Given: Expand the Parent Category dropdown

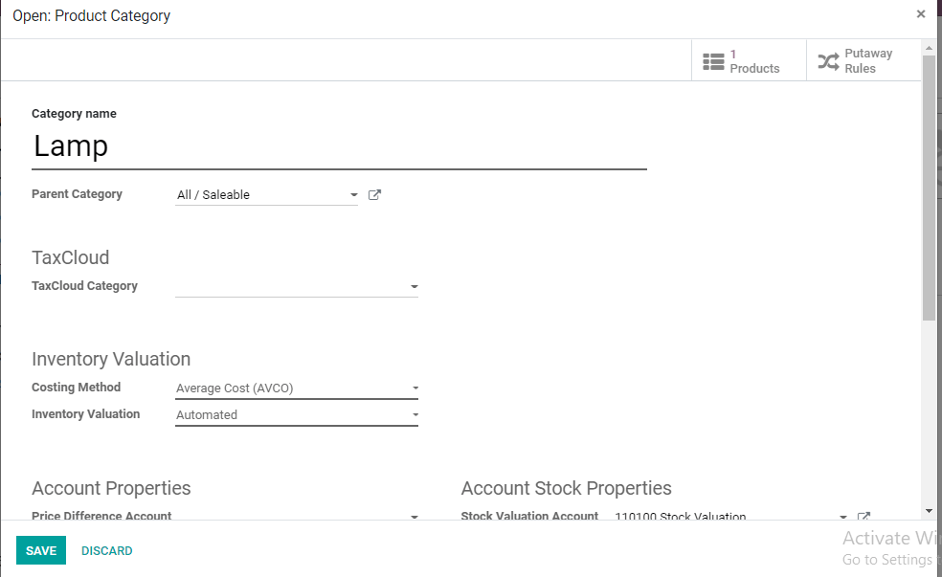Looking at the screenshot, I should pyautogui.click(x=353, y=195).
